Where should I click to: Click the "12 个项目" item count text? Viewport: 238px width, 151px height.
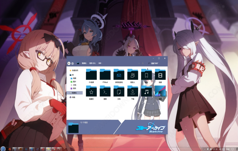pyautogui.click(x=84, y=122)
